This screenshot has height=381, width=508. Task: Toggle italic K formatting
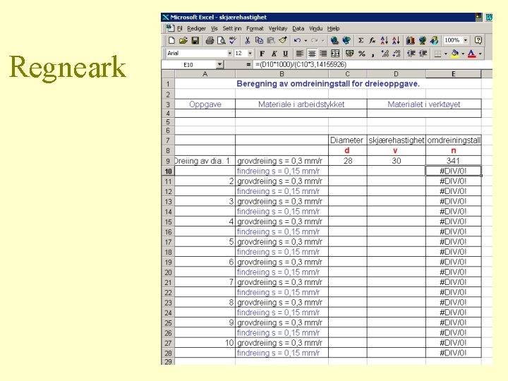pyautogui.click(x=274, y=54)
